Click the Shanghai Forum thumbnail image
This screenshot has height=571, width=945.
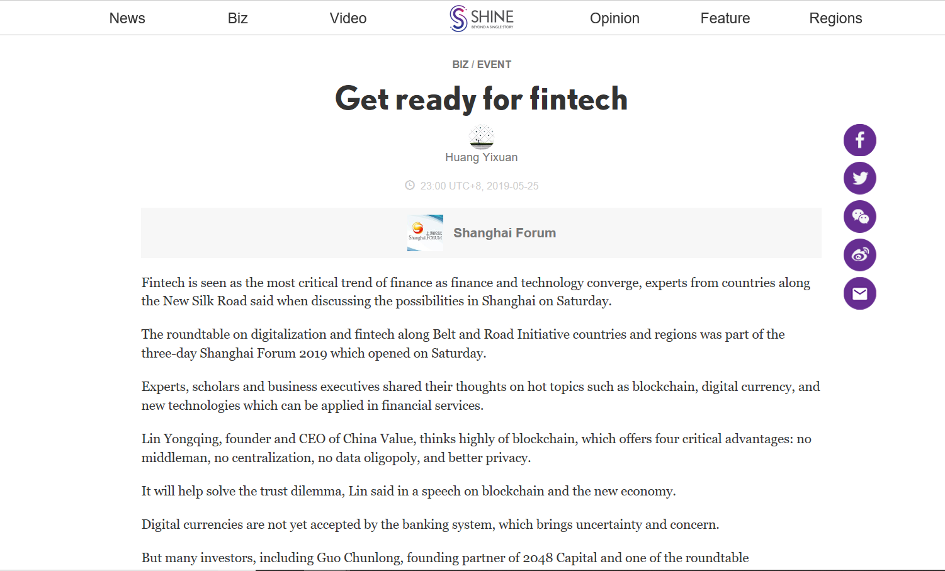click(x=425, y=233)
